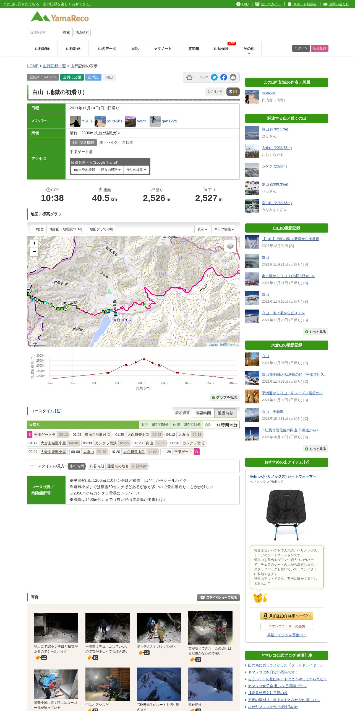Switch course time to 通過時刻 display
The height and width of the screenshot is (711, 355).
click(x=226, y=413)
